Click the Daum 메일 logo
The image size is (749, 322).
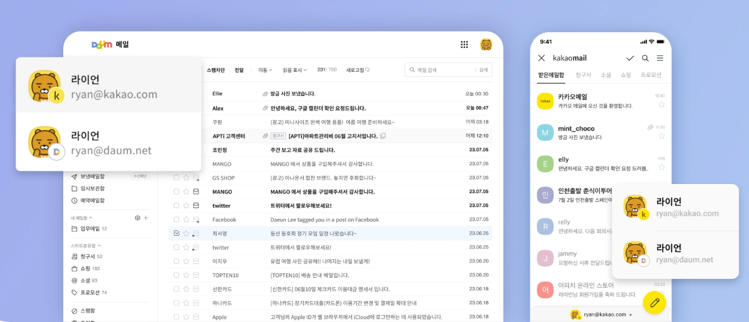(110, 44)
